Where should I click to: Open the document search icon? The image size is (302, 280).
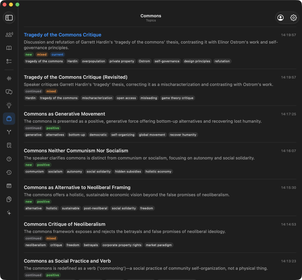click(x=9, y=146)
